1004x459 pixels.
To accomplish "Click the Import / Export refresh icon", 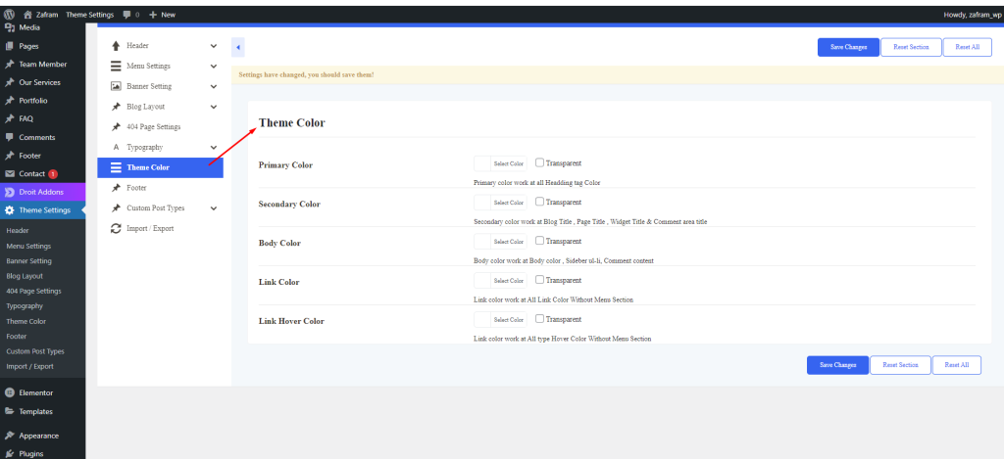I will (116, 228).
